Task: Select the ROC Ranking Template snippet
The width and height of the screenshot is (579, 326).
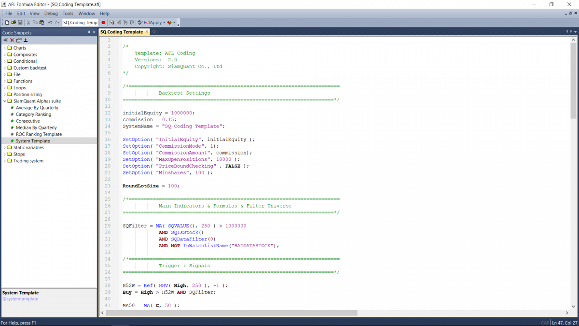Action: coord(39,134)
